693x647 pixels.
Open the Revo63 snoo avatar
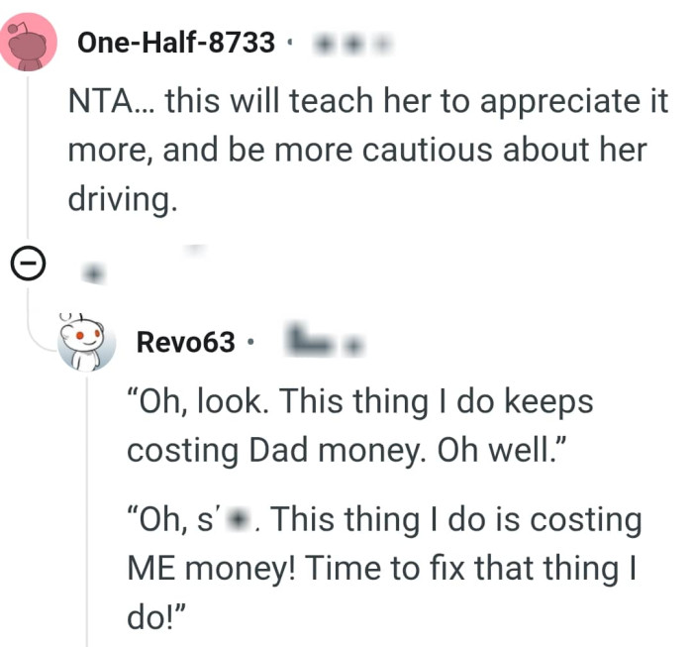(x=85, y=343)
